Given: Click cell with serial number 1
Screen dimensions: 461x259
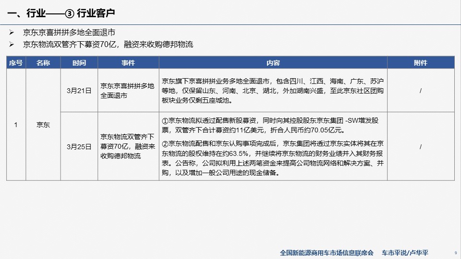Looking at the screenshot, I should point(16,125).
